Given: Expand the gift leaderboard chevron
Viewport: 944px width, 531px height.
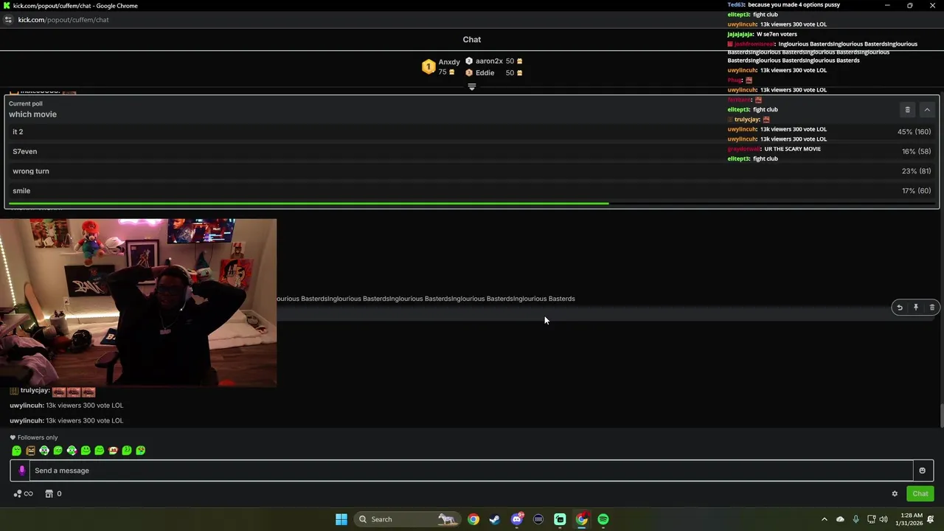Looking at the screenshot, I should tap(472, 87).
